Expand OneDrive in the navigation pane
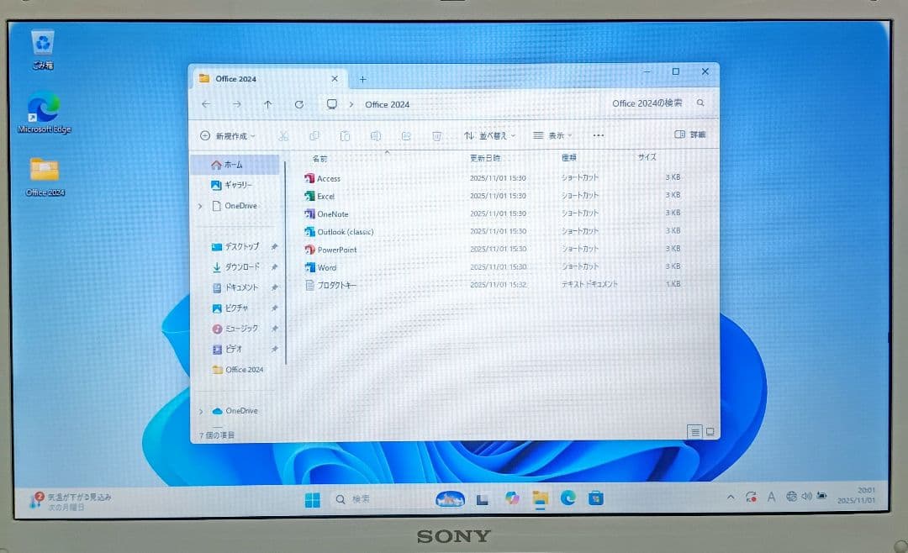Image resolution: width=908 pixels, height=553 pixels. [200, 206]
